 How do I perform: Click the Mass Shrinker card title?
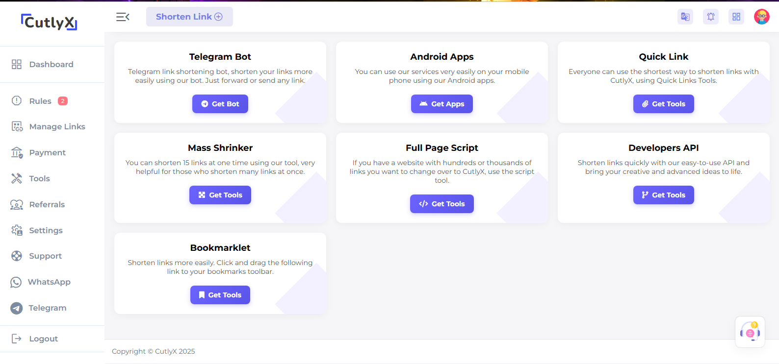220,148
